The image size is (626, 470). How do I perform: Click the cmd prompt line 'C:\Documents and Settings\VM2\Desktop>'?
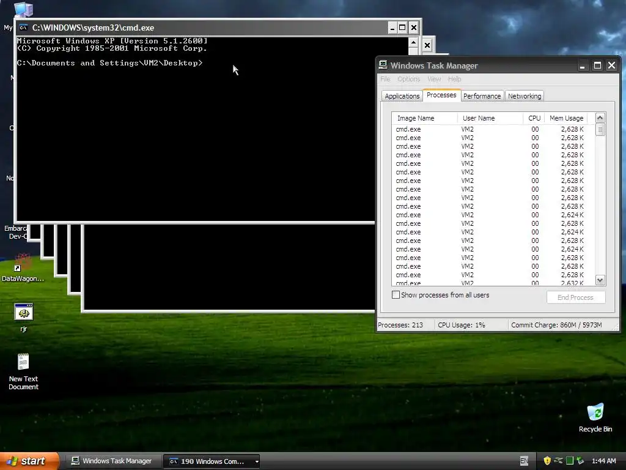pyautogui.click(x=110, y=63)
